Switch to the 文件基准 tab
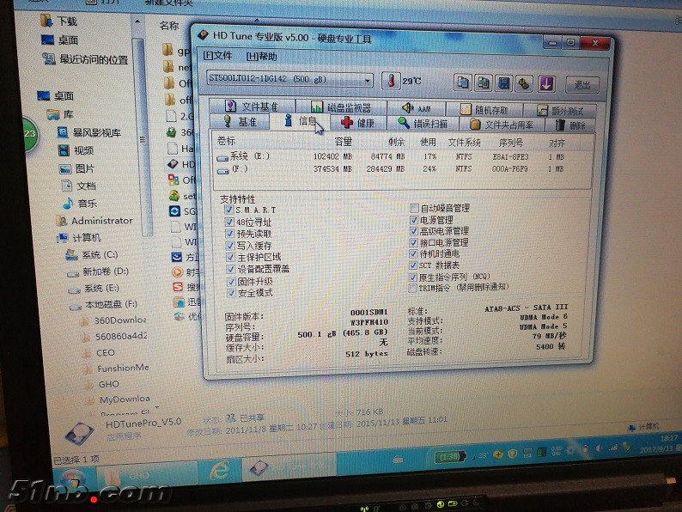The height and width of the screenshot is (512, 682). point(252,107)
